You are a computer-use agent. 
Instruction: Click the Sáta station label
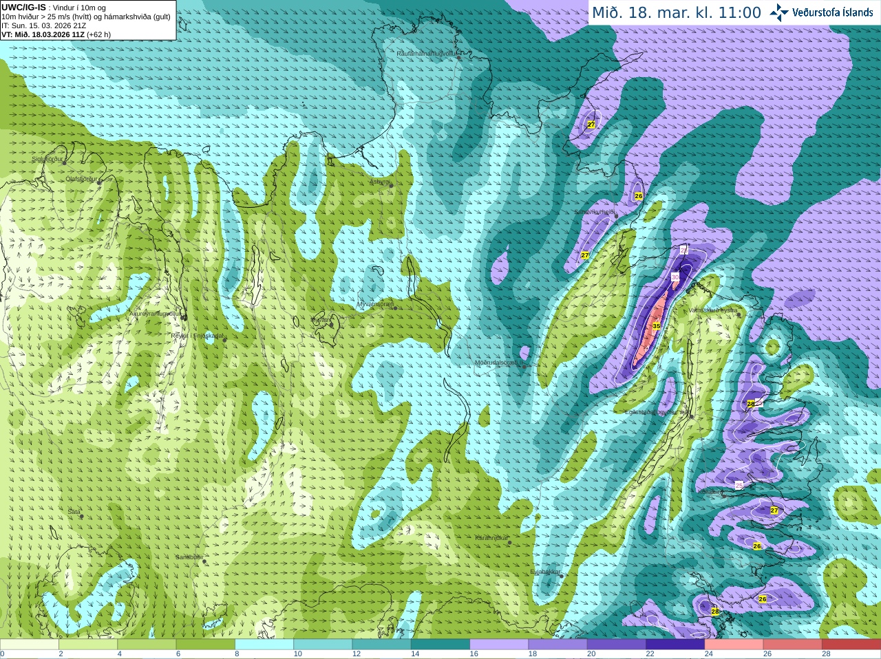[74, 512]
